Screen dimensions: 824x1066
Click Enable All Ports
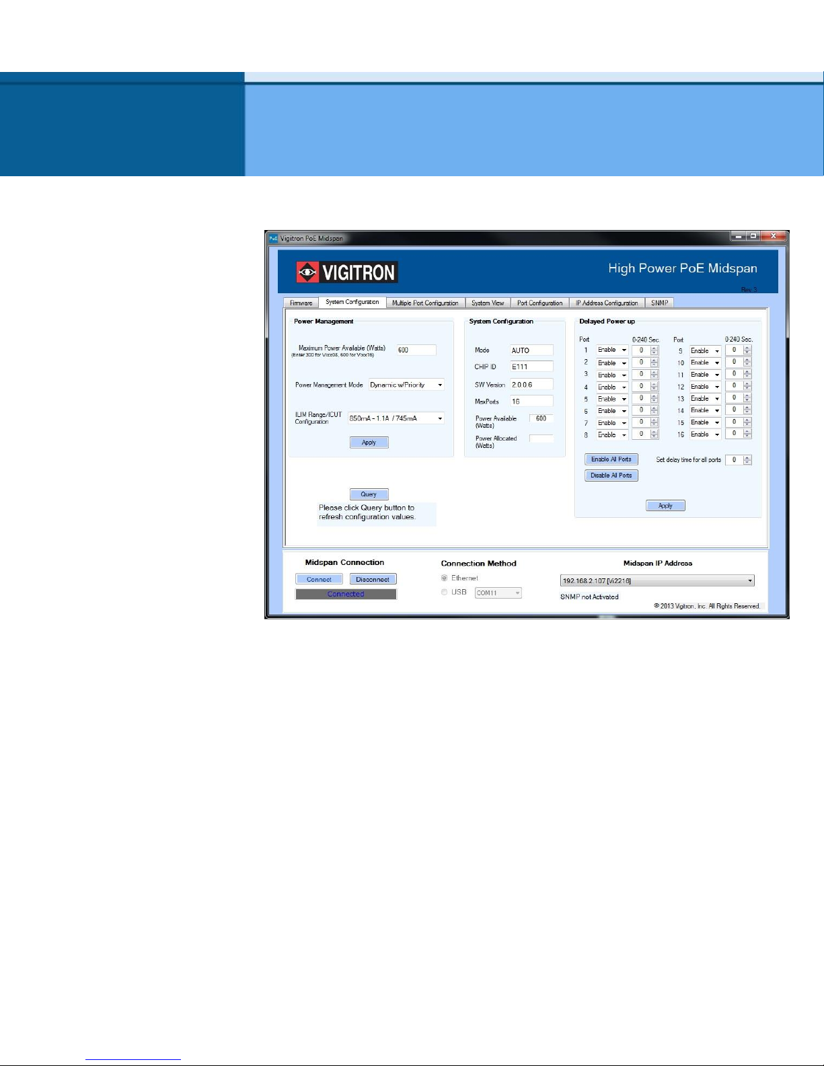611,459
